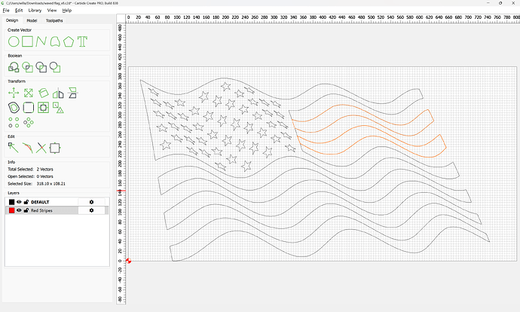This screenshot has height=312, width=520.
Task: Open settings gear for Red Stripes layer
Action: (x=91, y=210)
